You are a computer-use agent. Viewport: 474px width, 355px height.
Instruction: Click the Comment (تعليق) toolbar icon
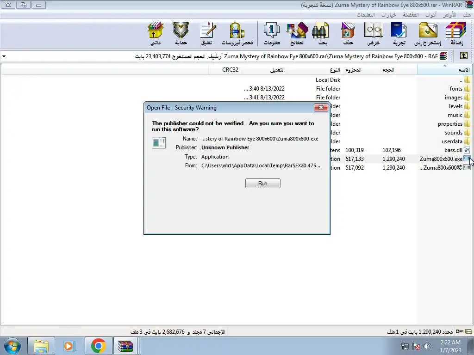tap(207, 33)
